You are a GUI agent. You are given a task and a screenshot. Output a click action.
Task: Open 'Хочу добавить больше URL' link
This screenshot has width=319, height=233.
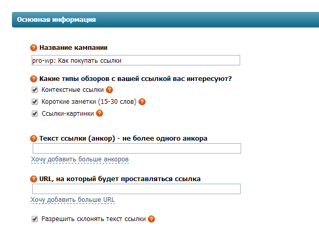73,200
